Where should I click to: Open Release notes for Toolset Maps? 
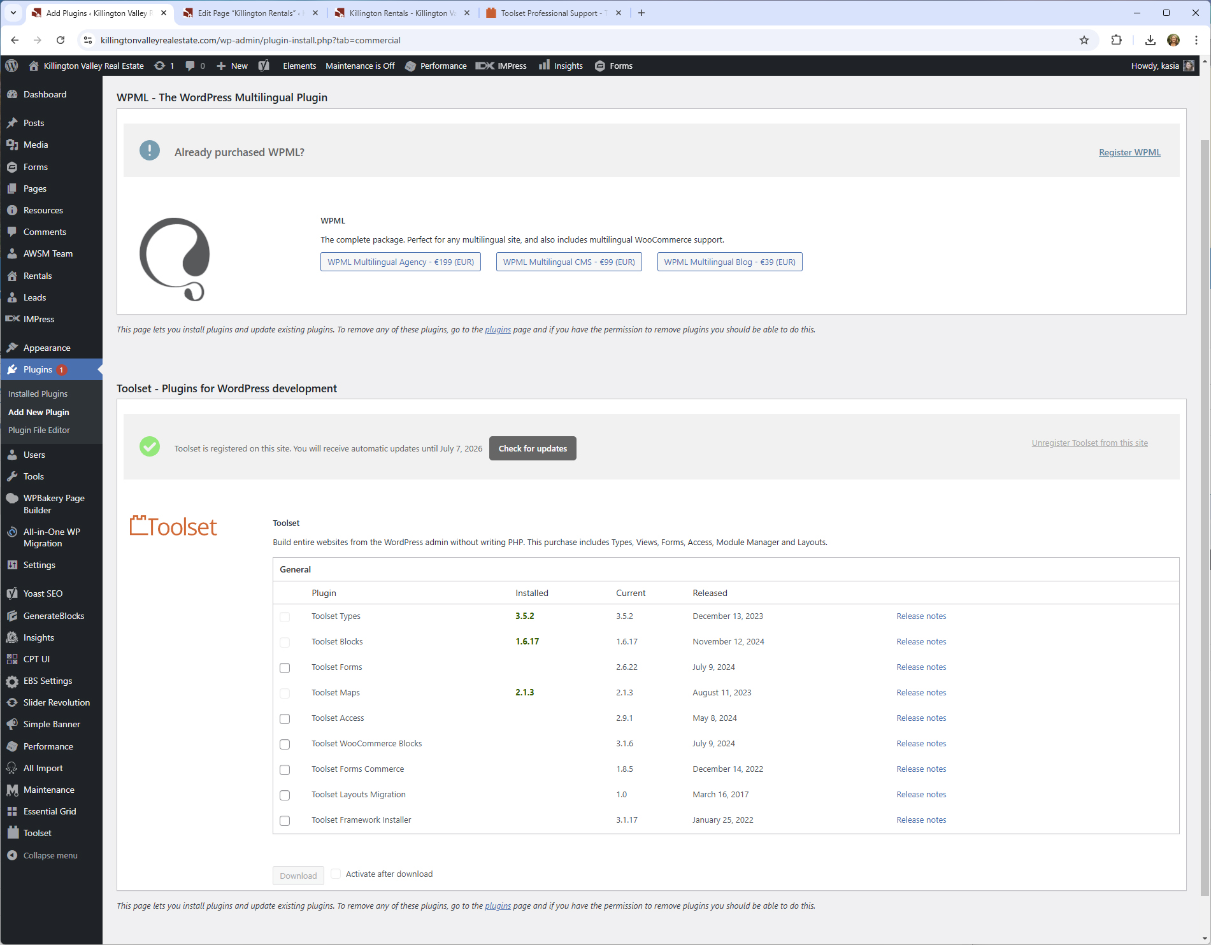pyautogui.click(x=921, y=692)
